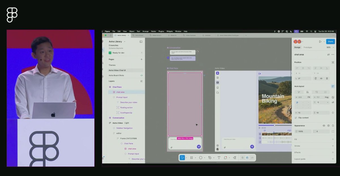Viewport: 340px width, 176px height.
Task: Select the Conversation component layer
Action: 118,118
